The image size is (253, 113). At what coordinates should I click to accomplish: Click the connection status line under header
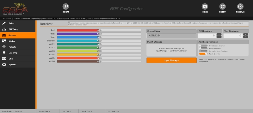pyautogui.click(x=61, y=19)
